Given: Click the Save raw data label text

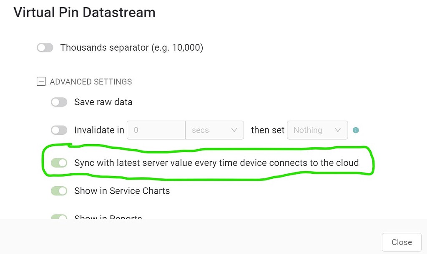Looking at the screenshot, I should 103,102.
